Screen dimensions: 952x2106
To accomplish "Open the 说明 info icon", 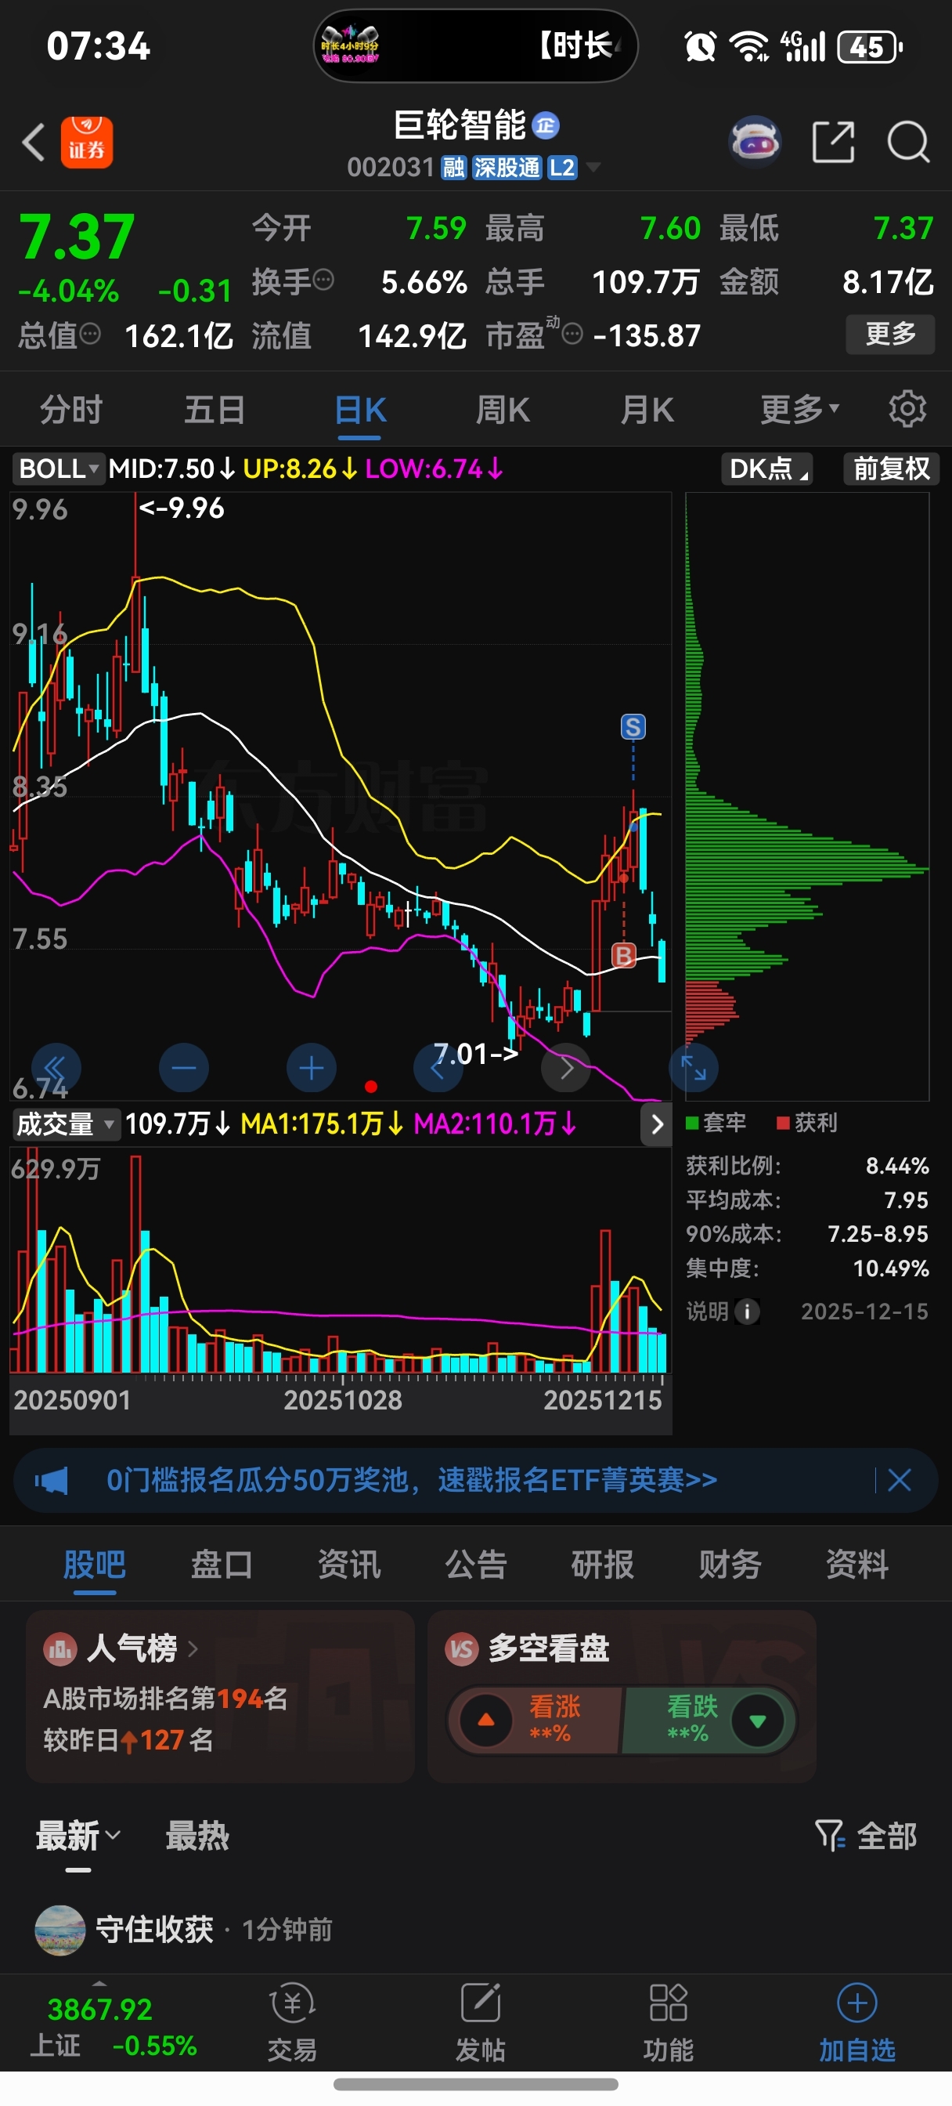I will (x=747, y=1312).
